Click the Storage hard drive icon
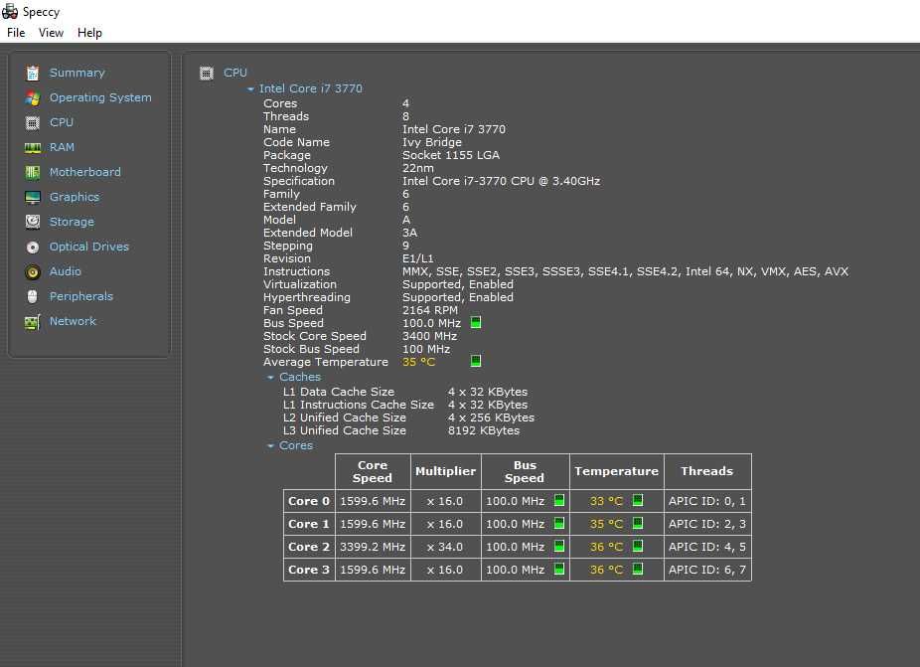This screenshot has width=920, height=667. click(33, 222)
